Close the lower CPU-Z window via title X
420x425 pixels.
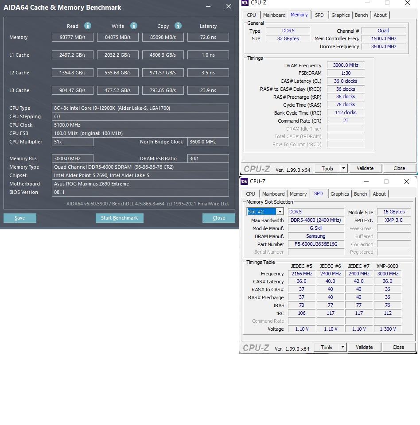pyautogui.click(x=407, y=182)
